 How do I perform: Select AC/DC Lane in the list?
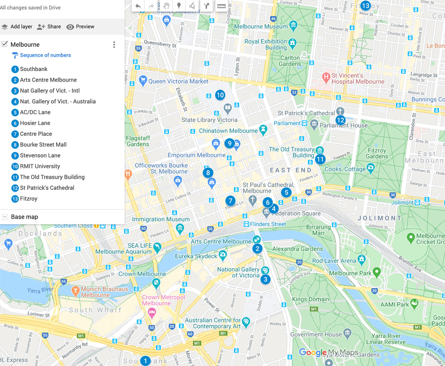(35, 112)
